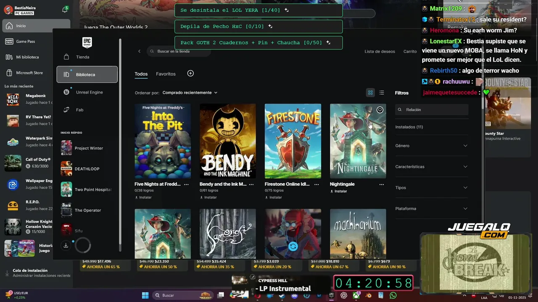Click options dots for Firestone Online Idle
Viewport: 538px width, 302px height.
tap(316, 184)
